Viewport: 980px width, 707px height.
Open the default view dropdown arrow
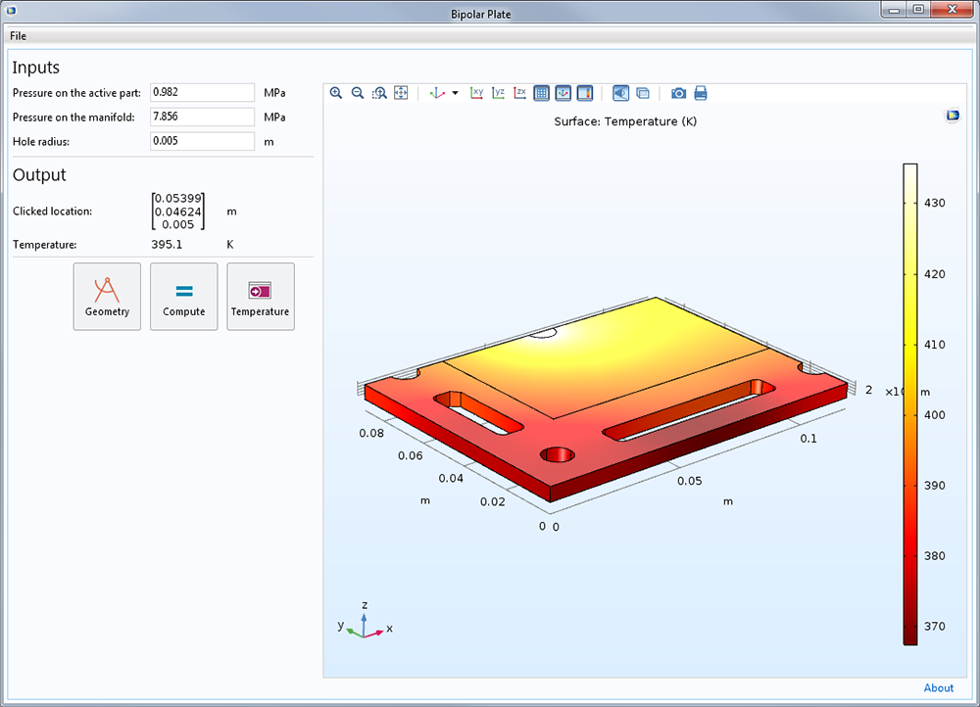coord(455,94)
